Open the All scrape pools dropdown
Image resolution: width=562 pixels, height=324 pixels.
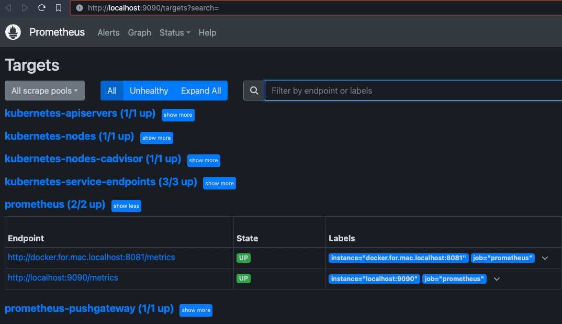45,91
